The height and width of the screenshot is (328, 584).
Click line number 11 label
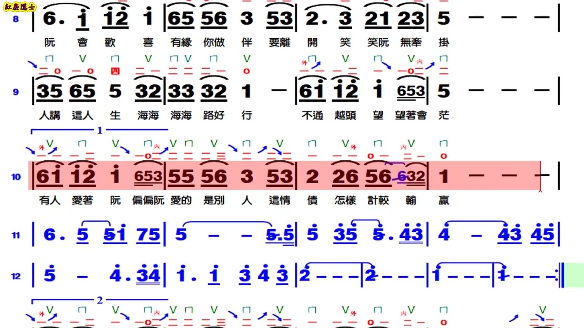click(x=16, y=235)
